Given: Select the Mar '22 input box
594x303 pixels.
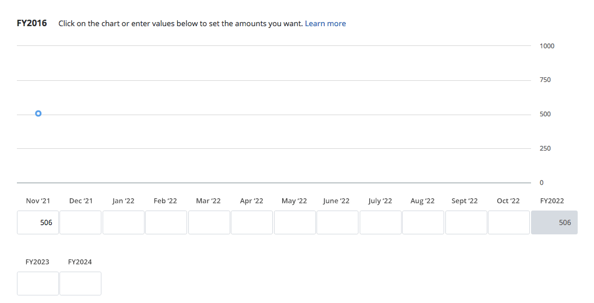Looking at the screenshot, I should pyautogui.click(x=209, y=223).
